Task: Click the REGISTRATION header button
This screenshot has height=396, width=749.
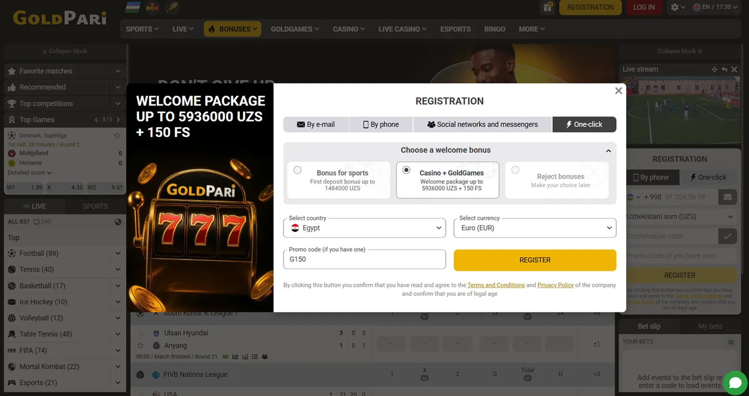Action: pyautogui.click(x=590, y=7)
